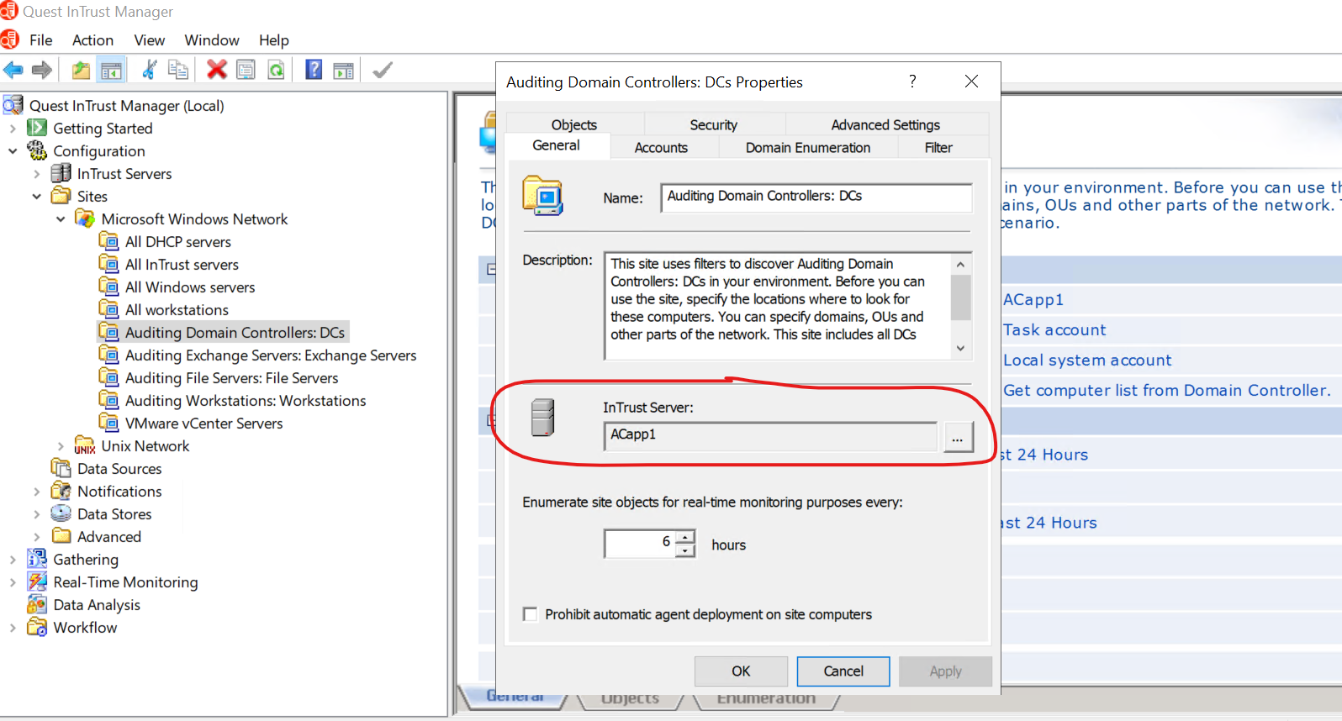Enable Prohibit automatic agent deployment checkbox
Image resolution: width=1342 pixels, height=721 pixels.
530,614
